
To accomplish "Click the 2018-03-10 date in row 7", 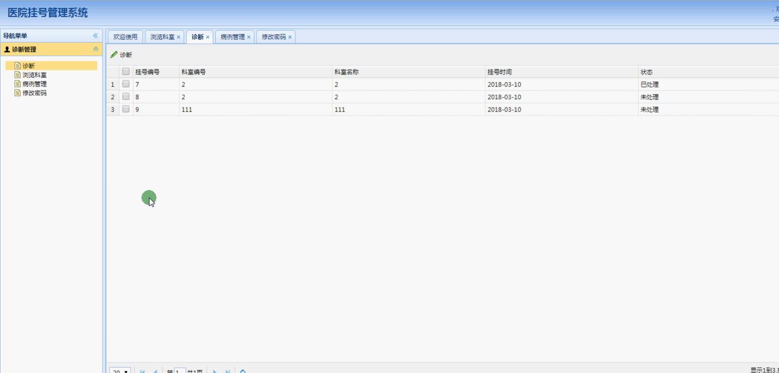I will pyautogui.click(x=504, y=84).
